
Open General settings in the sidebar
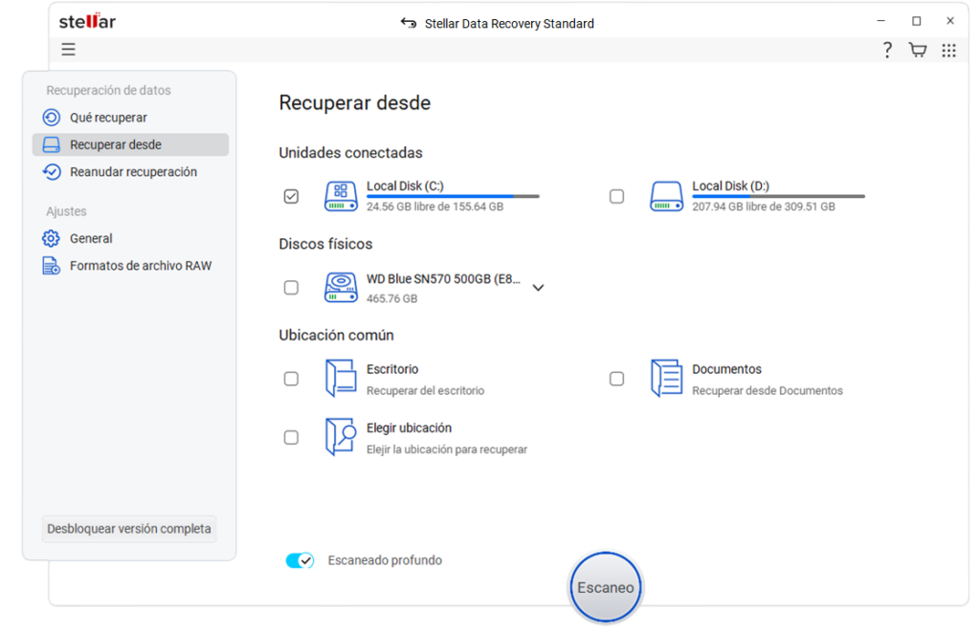130,238
